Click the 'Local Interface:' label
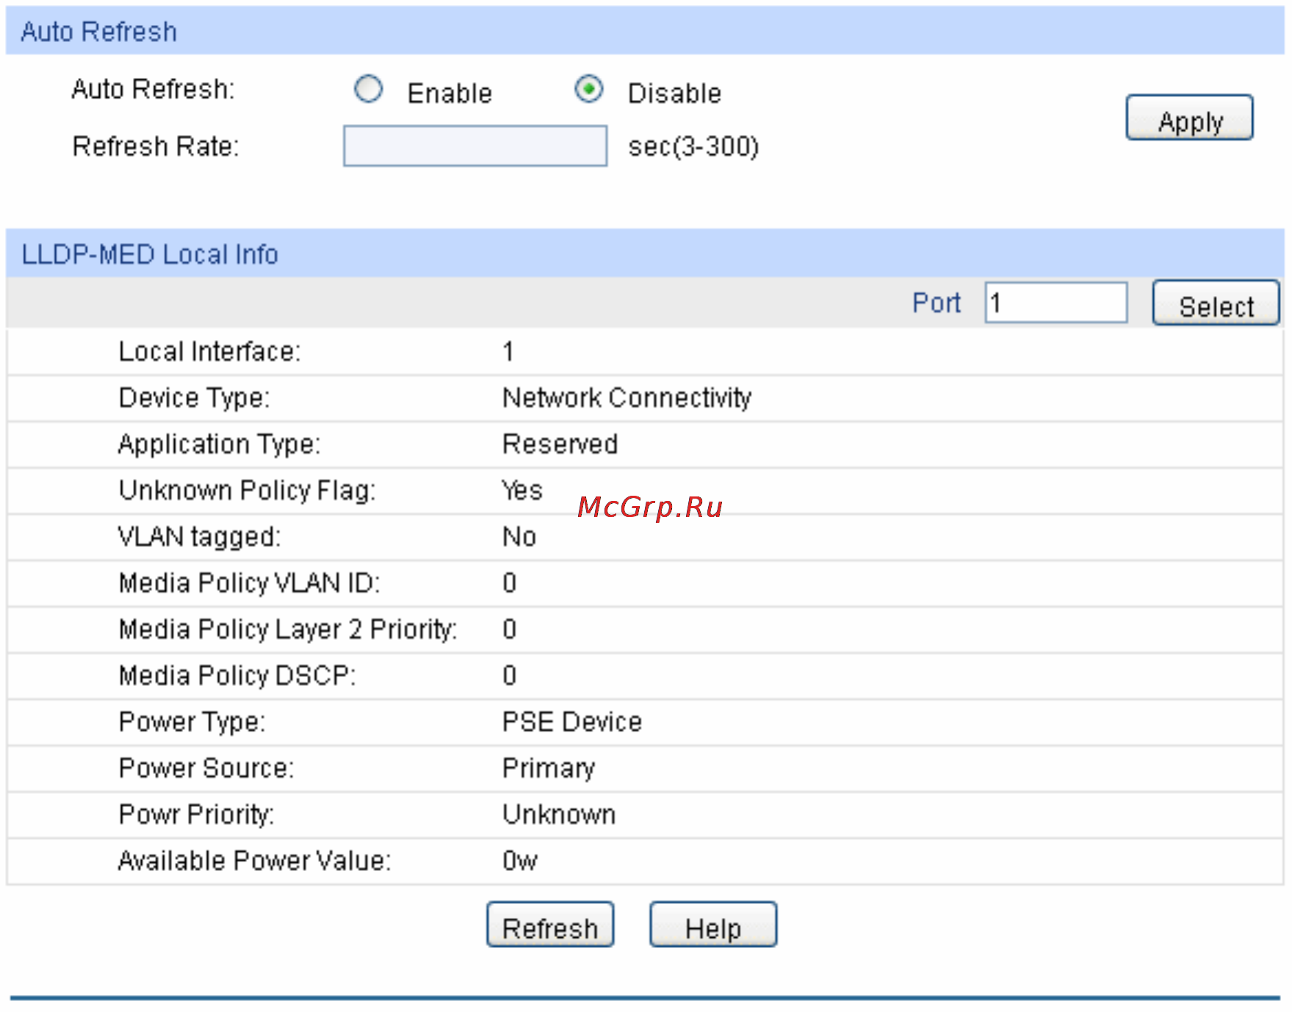 tap(209, 352)
